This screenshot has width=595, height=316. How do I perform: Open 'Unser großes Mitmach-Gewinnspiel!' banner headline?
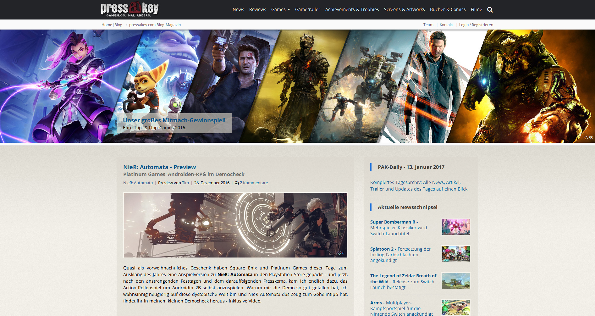pyautogui.click(x=174, y=120)
